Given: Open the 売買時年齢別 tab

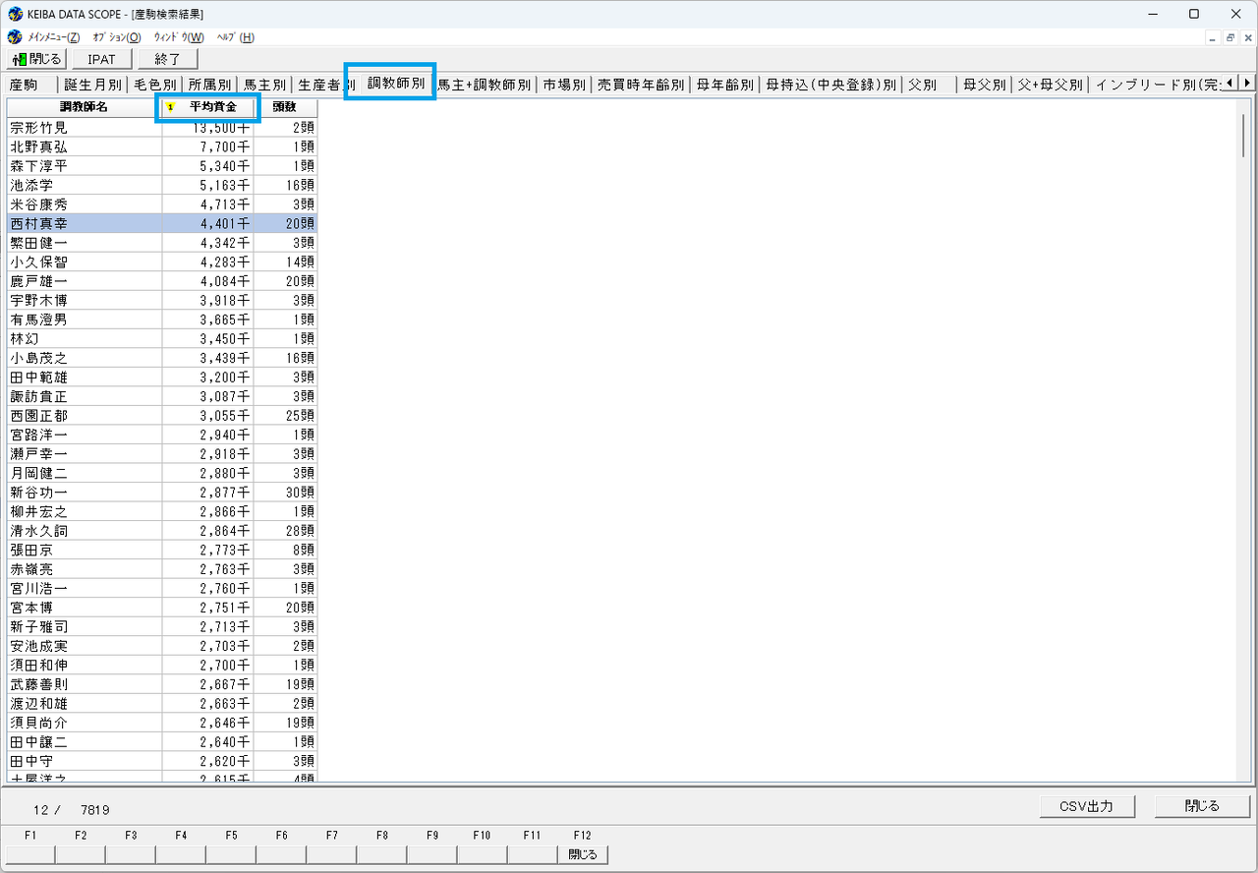Looking at the screenshot, I should pos(641,85).
